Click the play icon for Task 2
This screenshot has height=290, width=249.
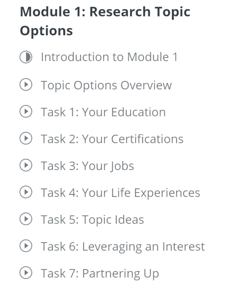(x=26, y=138)
